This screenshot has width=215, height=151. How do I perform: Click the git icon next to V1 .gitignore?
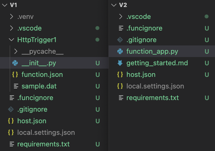click(x=11, y=110)
